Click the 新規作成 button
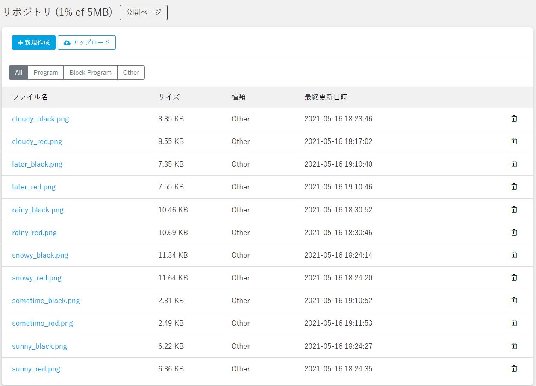The image size is (536, 386). point(34,43)
